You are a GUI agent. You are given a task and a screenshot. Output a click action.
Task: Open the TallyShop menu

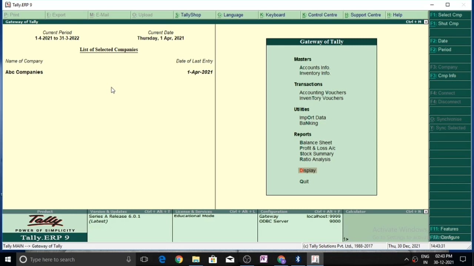(188, 15)
